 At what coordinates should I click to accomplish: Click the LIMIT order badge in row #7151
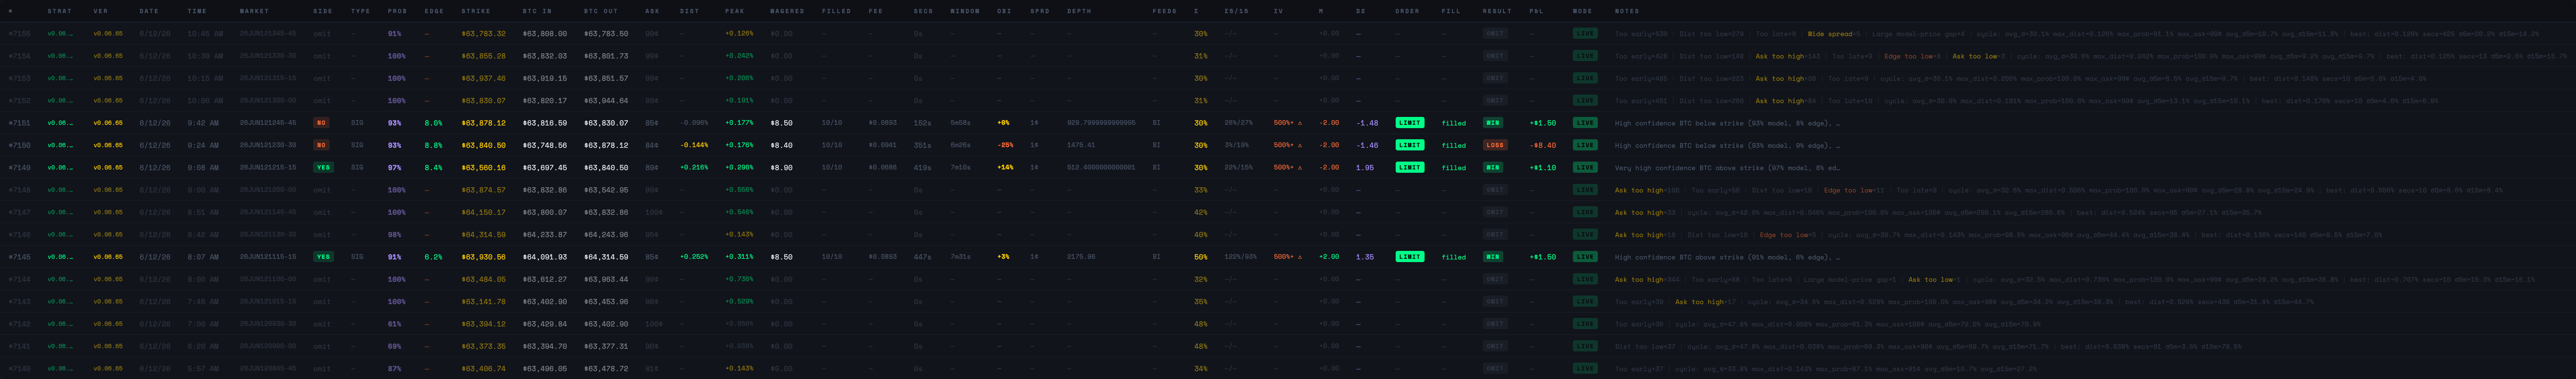point(1410,123)
